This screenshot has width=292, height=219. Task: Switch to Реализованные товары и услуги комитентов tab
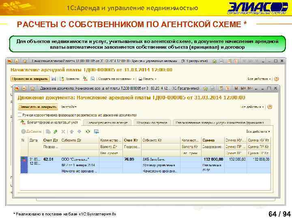221,123
